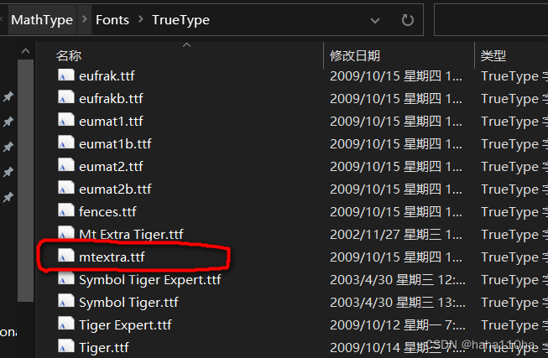Click the 2002/11/27 date of Mt Extra Tiger.ttf
The height and width of the screenshot is (358, 548).
(395, 235)
